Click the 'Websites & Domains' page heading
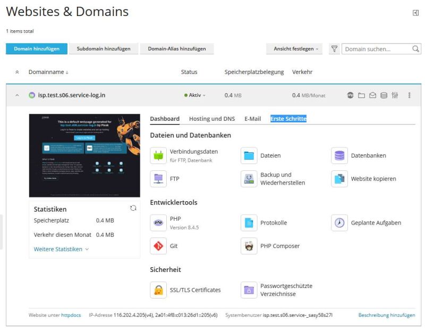The image size is (425, 330). click(67, 12)
